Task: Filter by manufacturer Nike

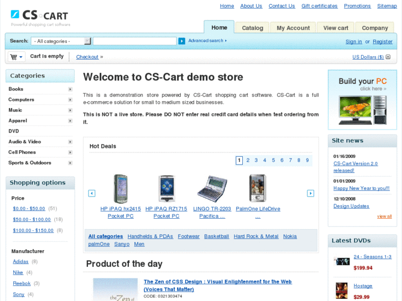Action: 18,273
